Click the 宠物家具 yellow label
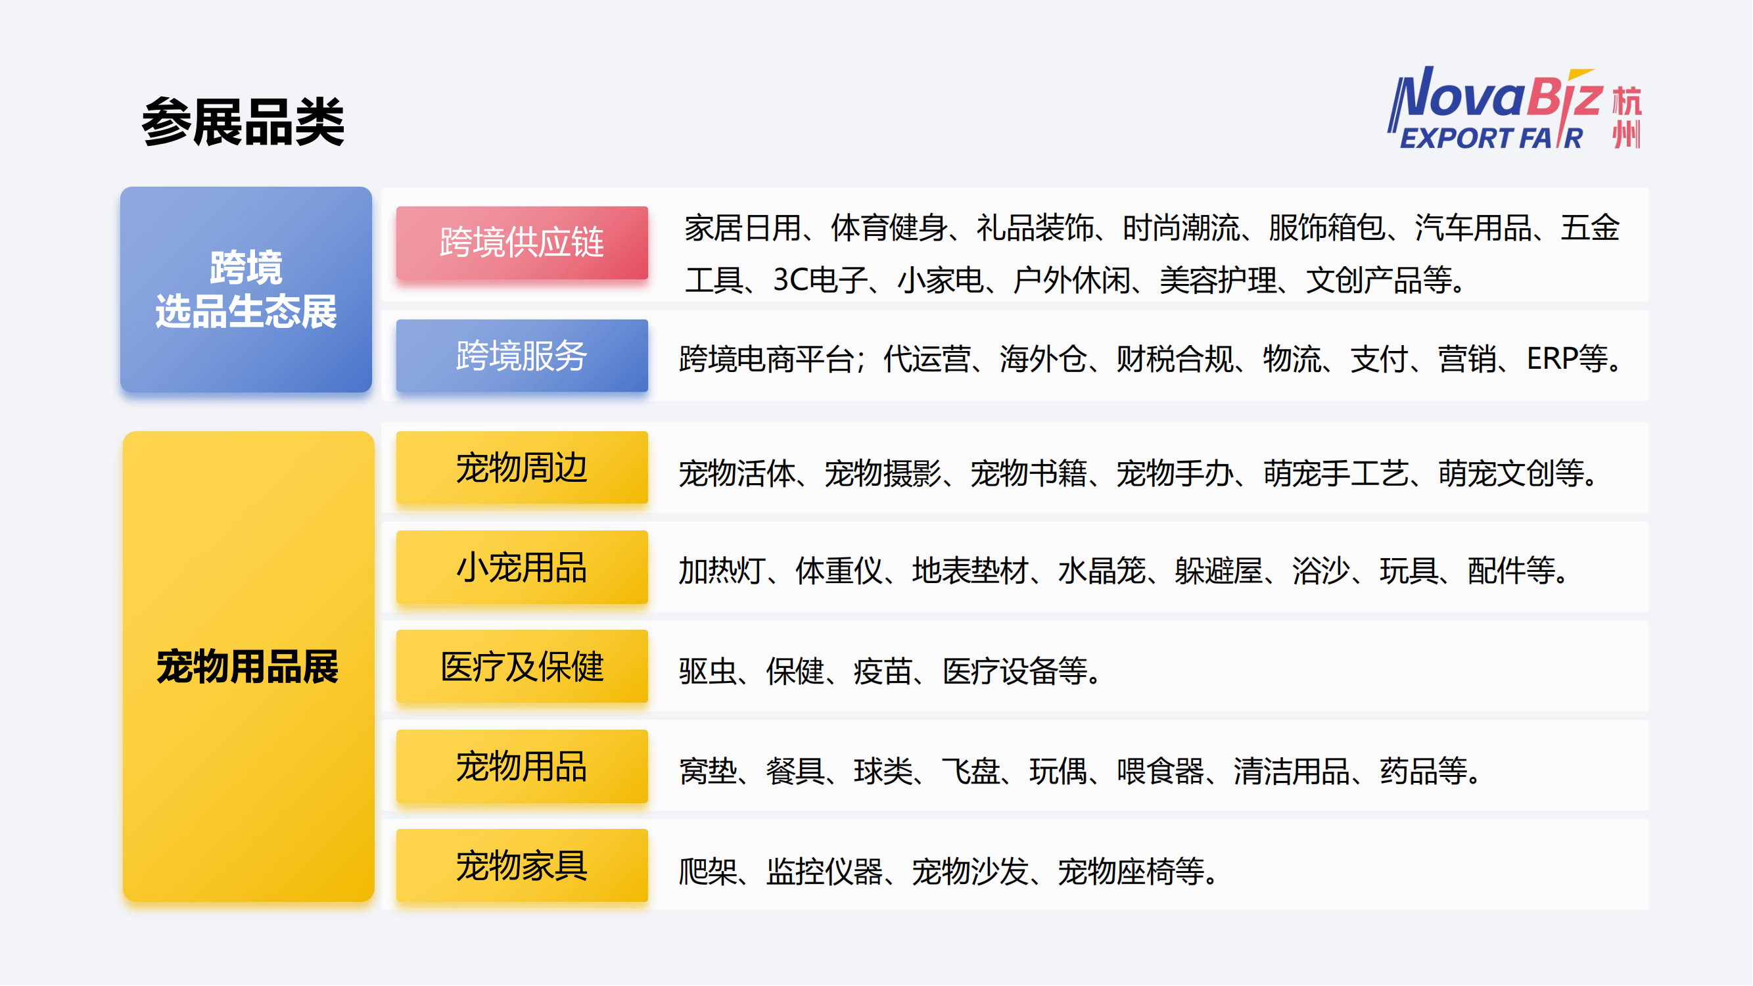 [x=521, y=866]
